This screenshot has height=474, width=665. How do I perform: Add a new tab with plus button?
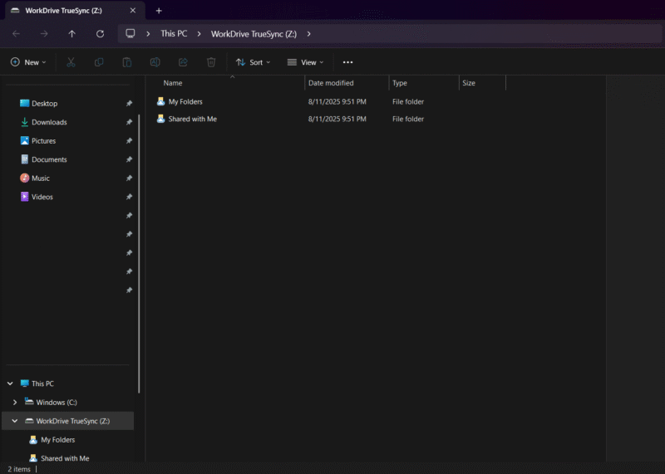click(x=159, y=11)
